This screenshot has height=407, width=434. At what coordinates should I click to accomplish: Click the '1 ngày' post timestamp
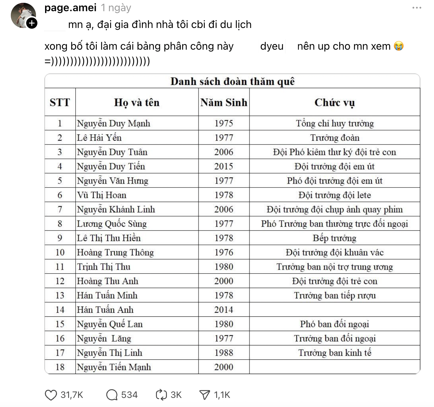pyautogui.click(x=116, y=8)
